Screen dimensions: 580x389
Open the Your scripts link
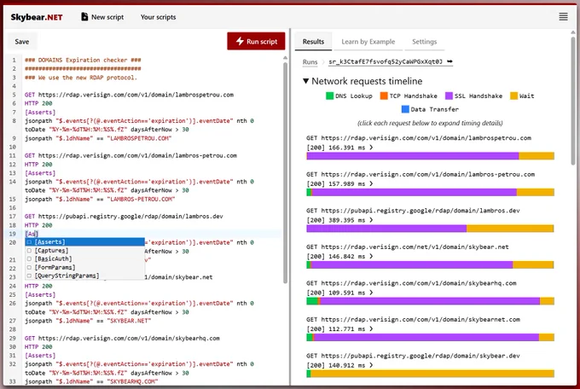coord(158,17)
